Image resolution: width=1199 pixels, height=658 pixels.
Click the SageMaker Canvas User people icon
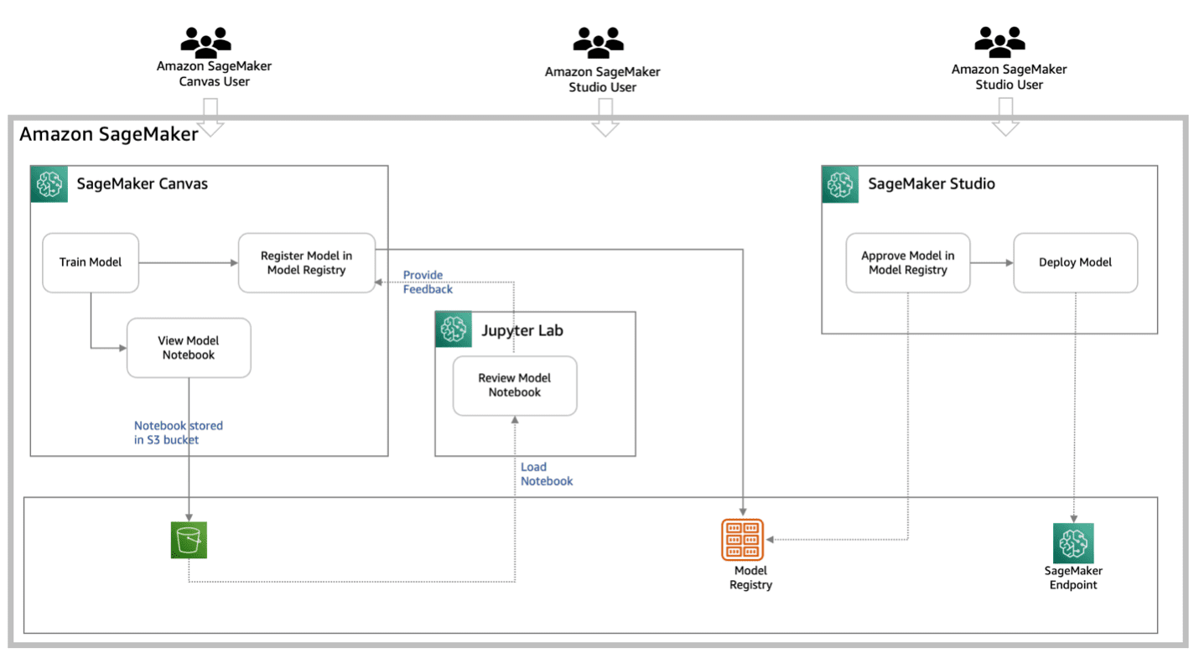(x=205, y=41)
